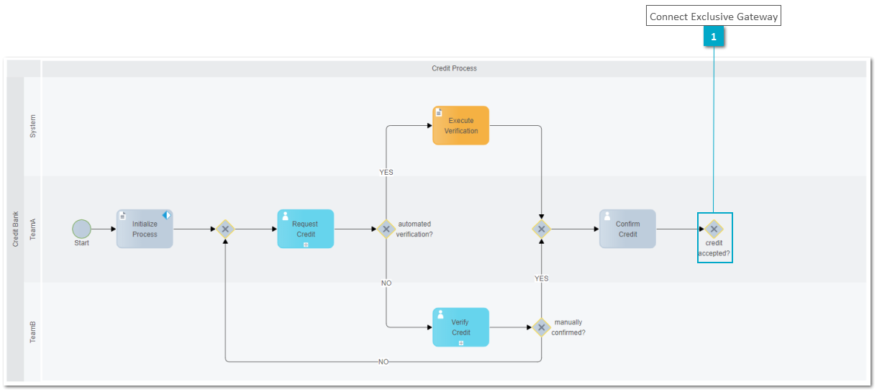Select the Credit Process pool header
Screen dimensions: 877x392
pos(454,68)
